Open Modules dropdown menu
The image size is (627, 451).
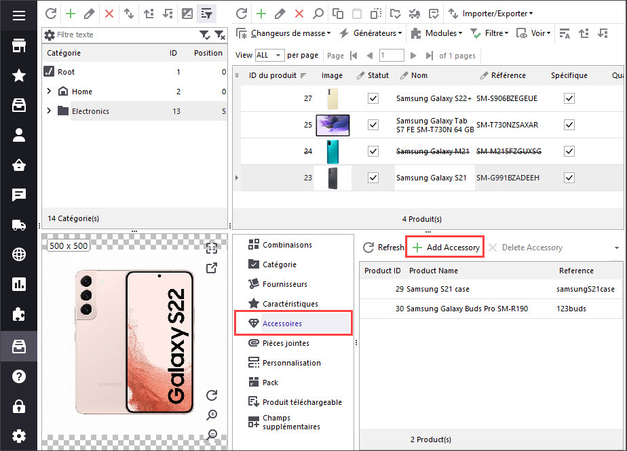coord(437,33)
